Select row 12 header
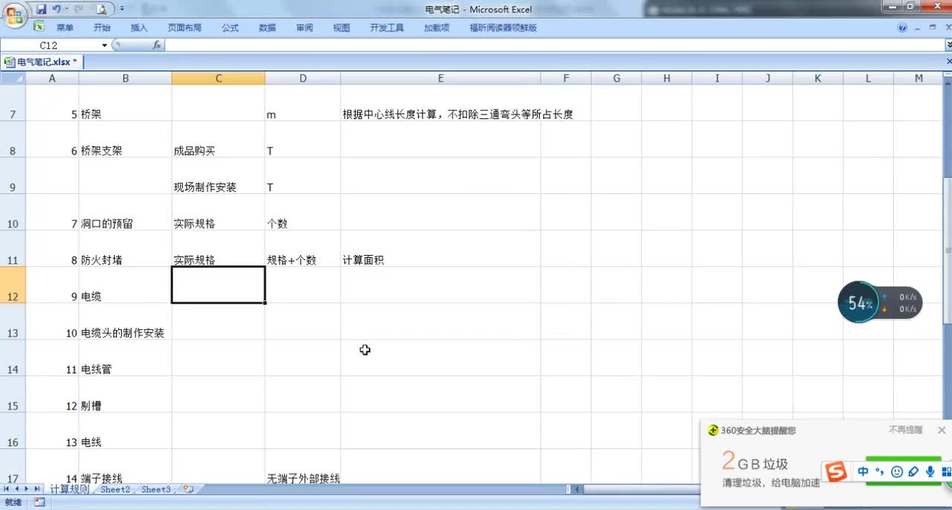 click(13, 285)
